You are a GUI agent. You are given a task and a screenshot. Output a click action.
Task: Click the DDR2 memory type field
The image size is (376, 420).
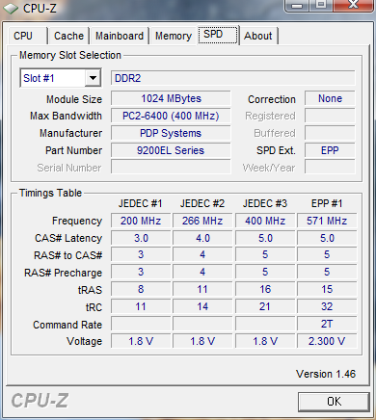(233, 78)
